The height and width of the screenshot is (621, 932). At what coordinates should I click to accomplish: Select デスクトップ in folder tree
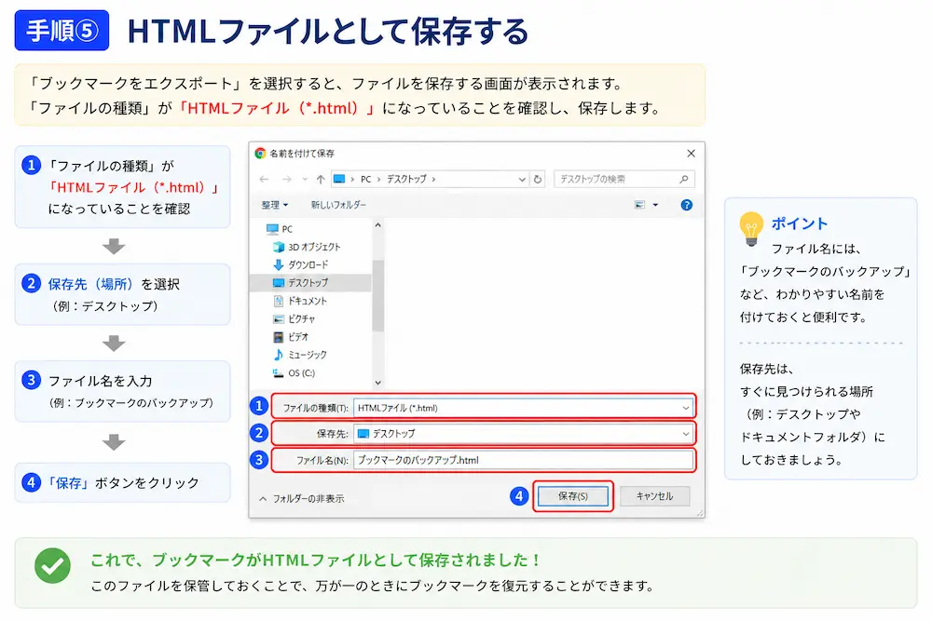coord(311,283)
